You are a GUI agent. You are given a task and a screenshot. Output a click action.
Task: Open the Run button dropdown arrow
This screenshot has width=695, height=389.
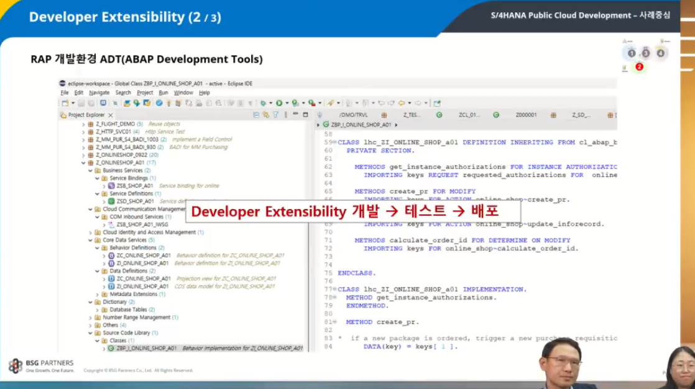point(287,103)
